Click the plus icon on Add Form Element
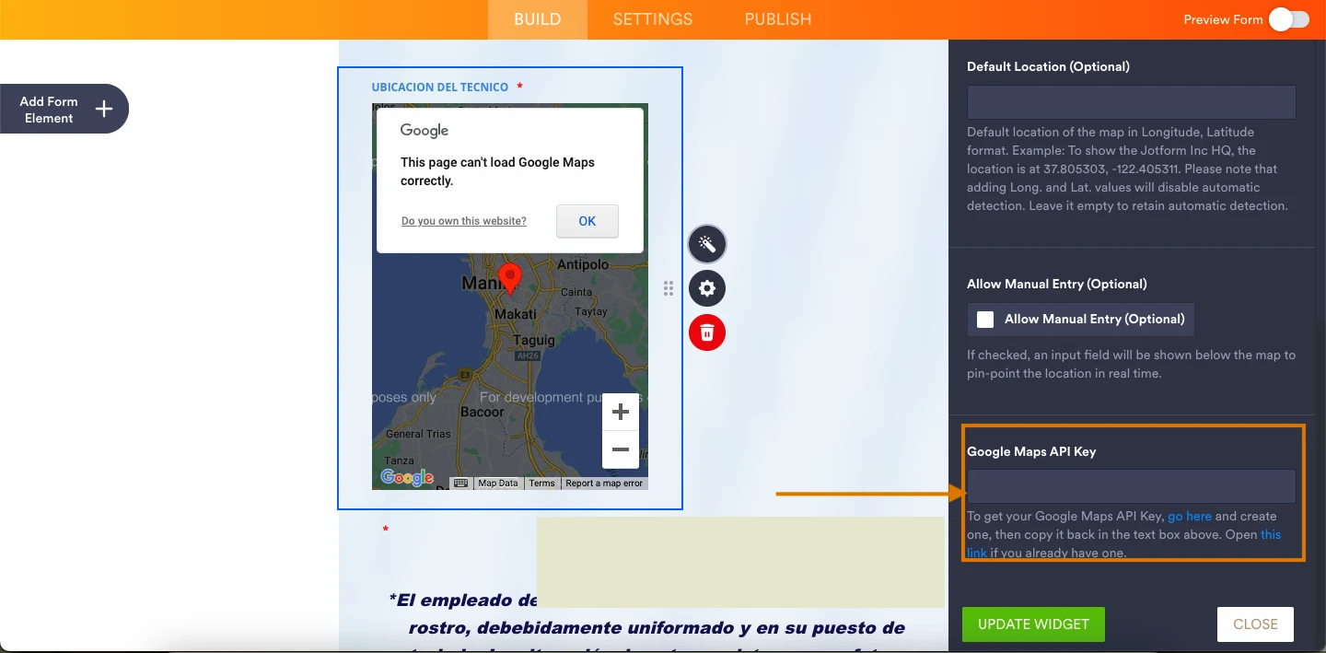1326x653 pixels. [104, 110]
